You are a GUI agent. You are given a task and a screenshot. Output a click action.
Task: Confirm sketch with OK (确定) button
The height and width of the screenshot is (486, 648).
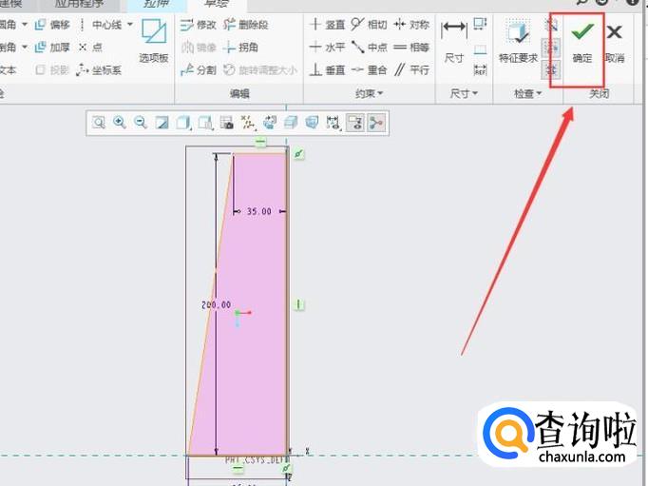click(581, 43)
